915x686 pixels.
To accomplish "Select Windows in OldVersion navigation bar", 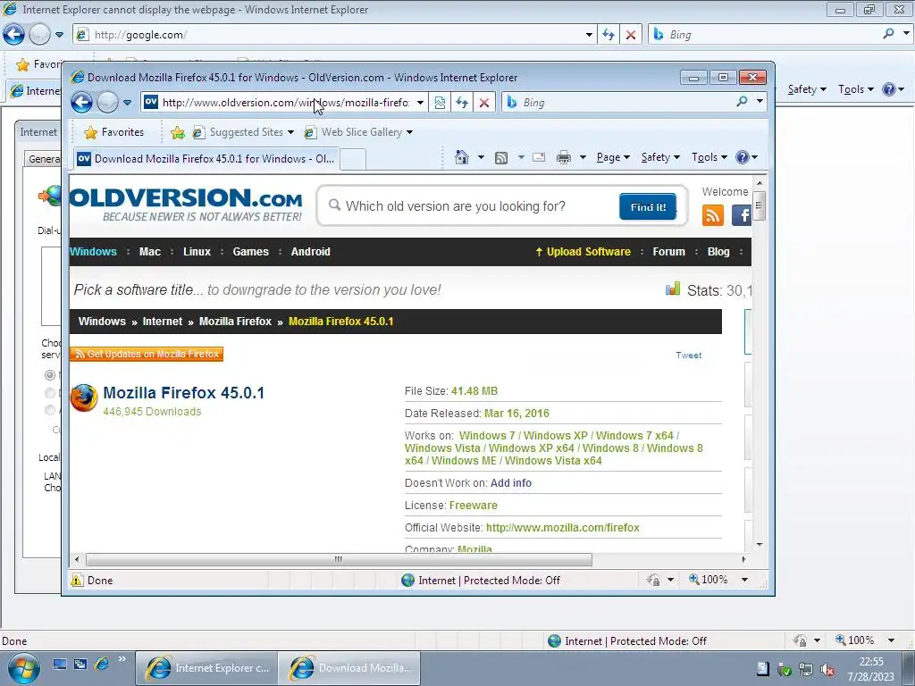I will tap(93, 251).
